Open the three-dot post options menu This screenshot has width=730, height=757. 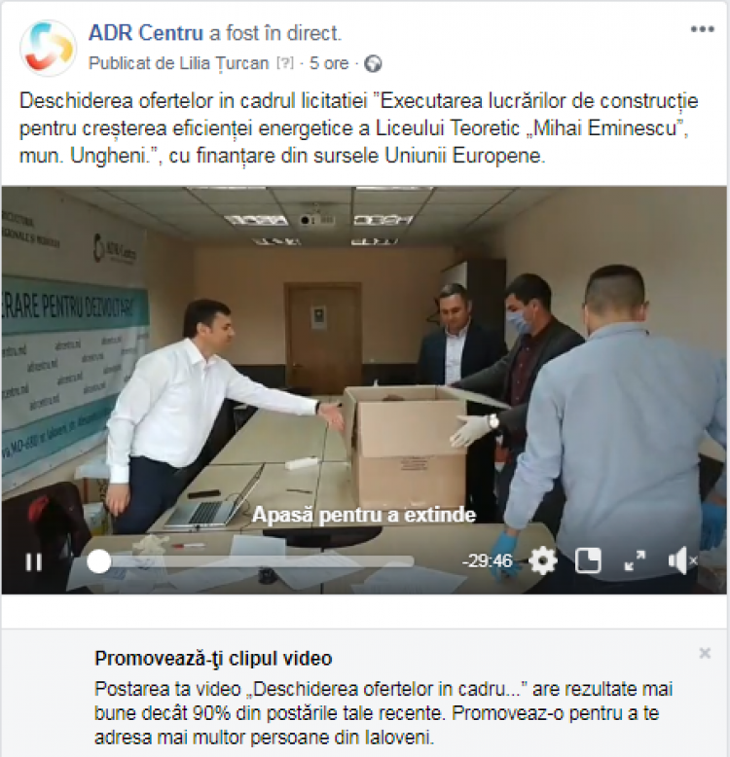(702, 29)
